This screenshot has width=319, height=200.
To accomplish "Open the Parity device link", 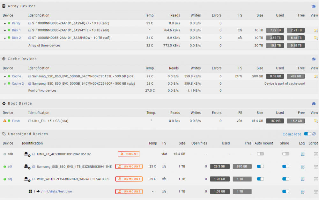I will tap(16, 23).
